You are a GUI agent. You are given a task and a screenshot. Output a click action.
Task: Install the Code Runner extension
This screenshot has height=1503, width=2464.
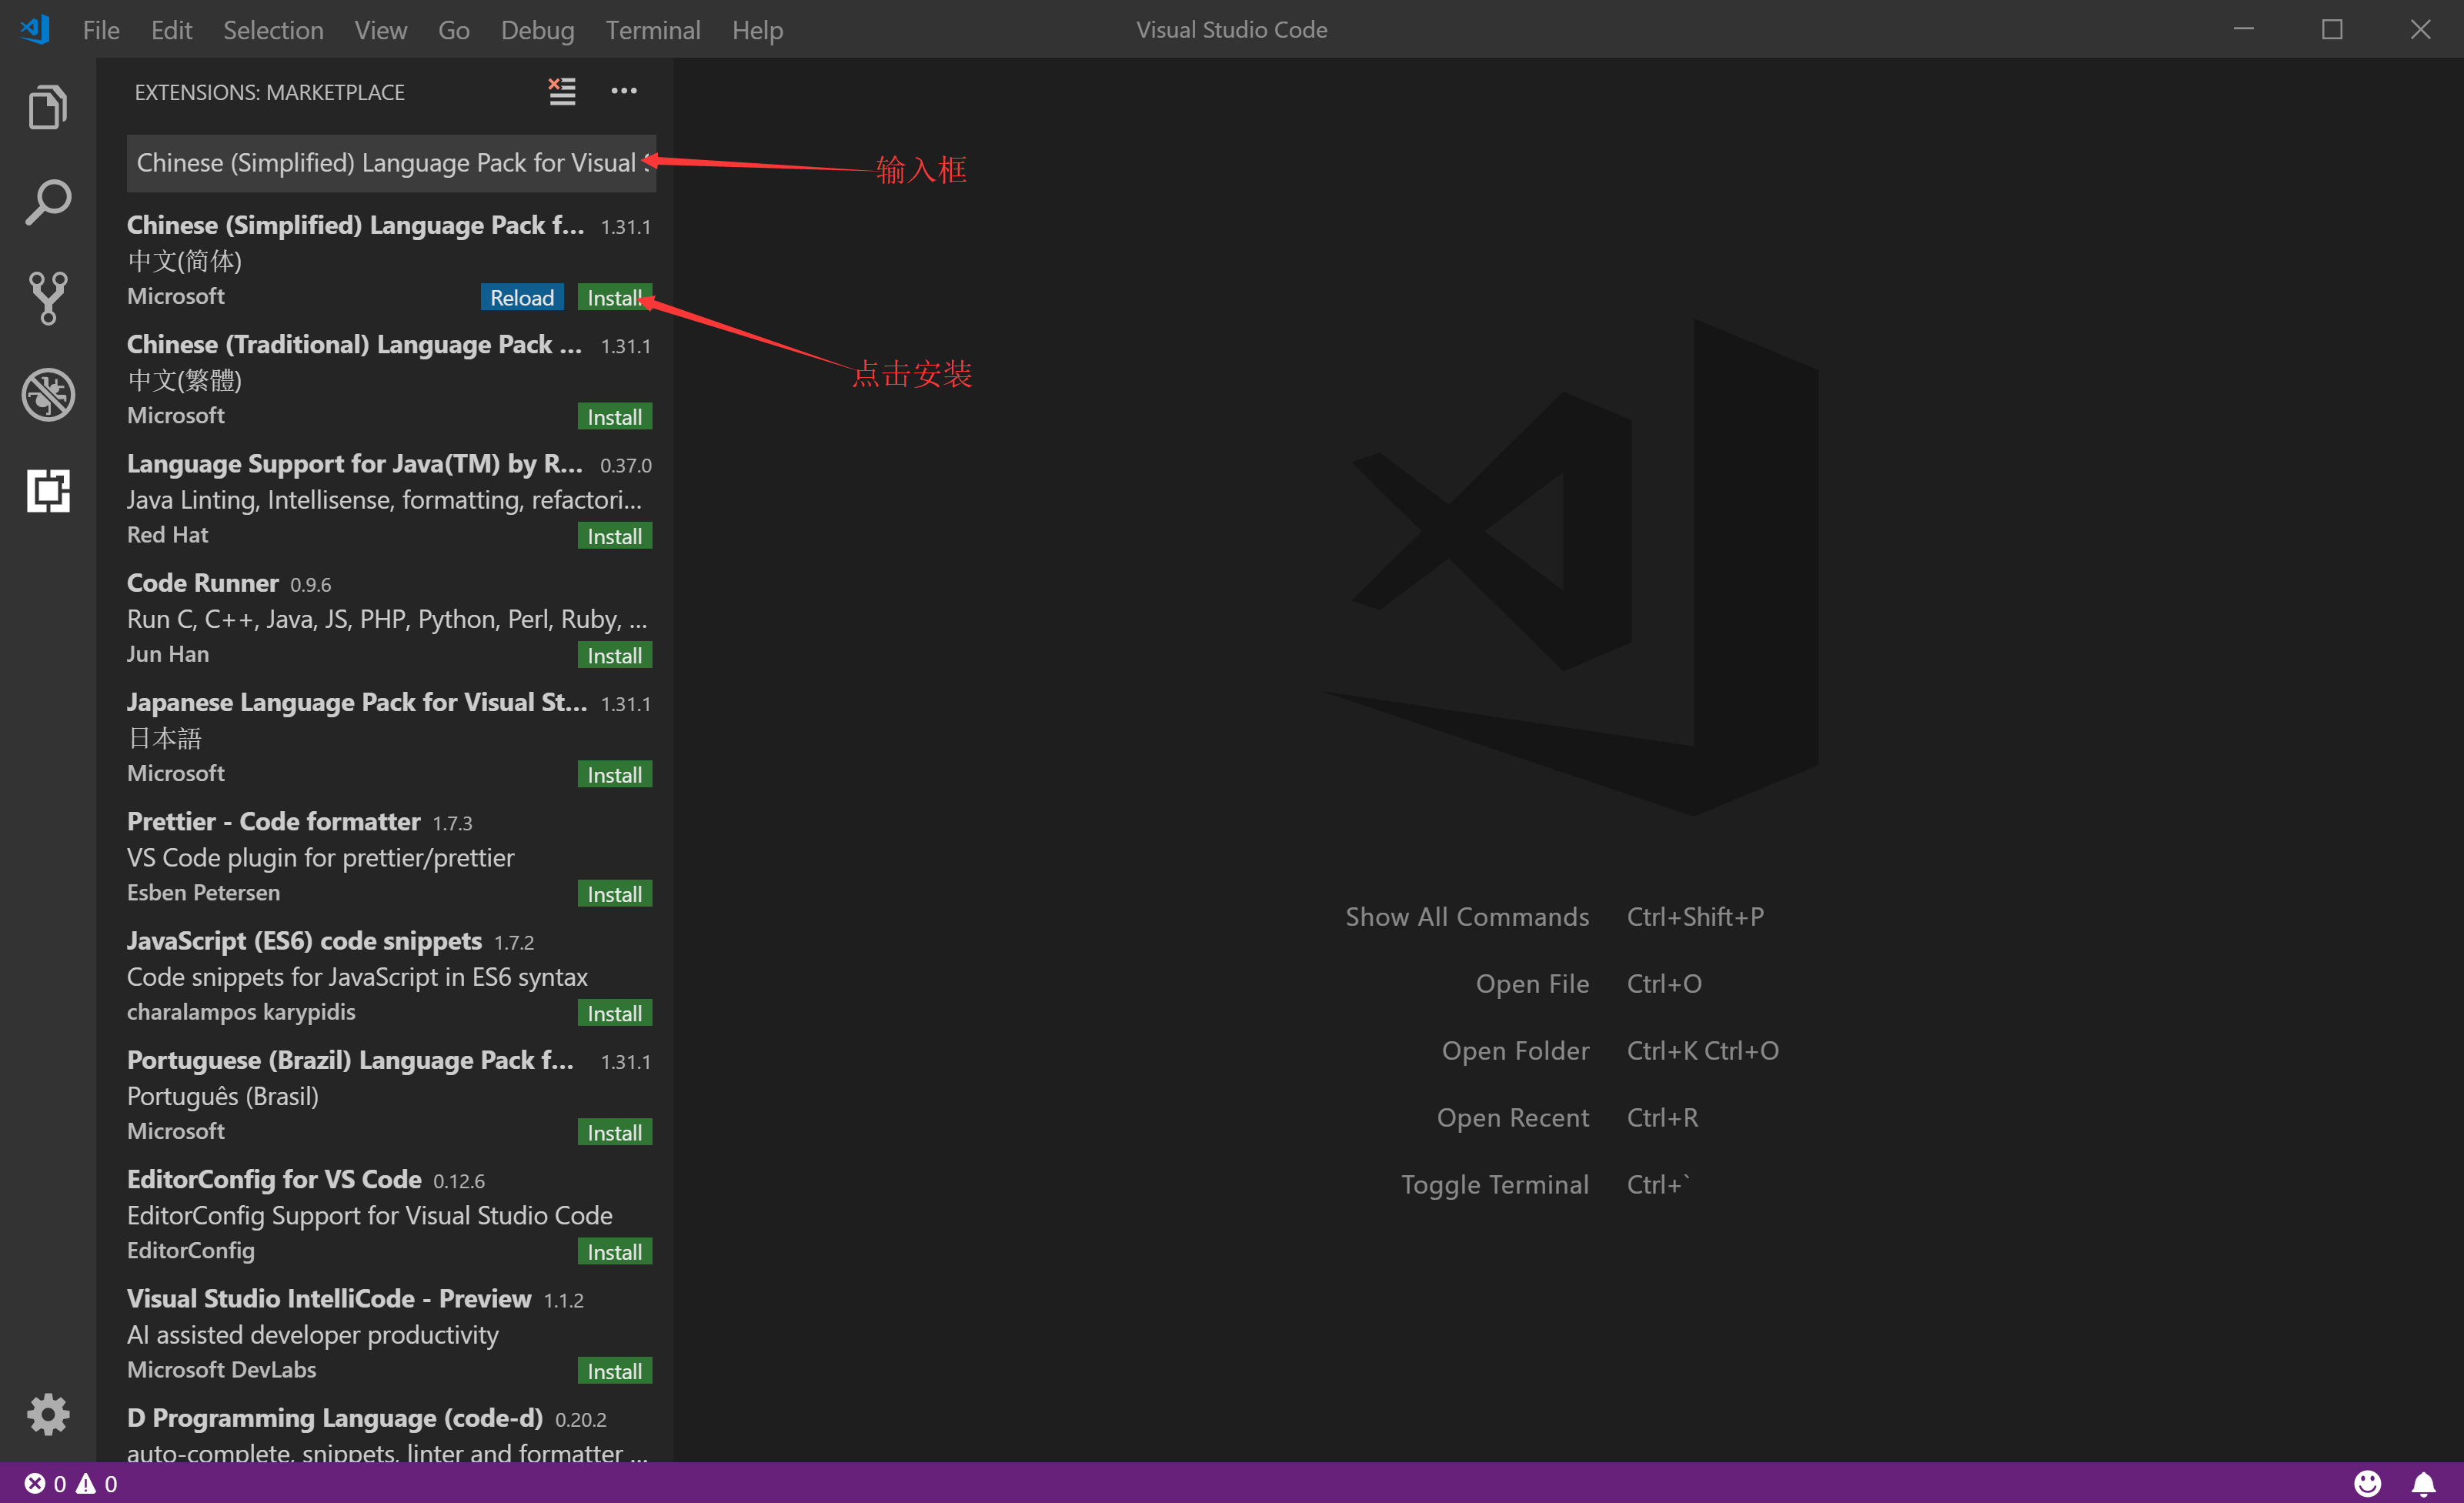pyautogui.click(x=615, y=655)
